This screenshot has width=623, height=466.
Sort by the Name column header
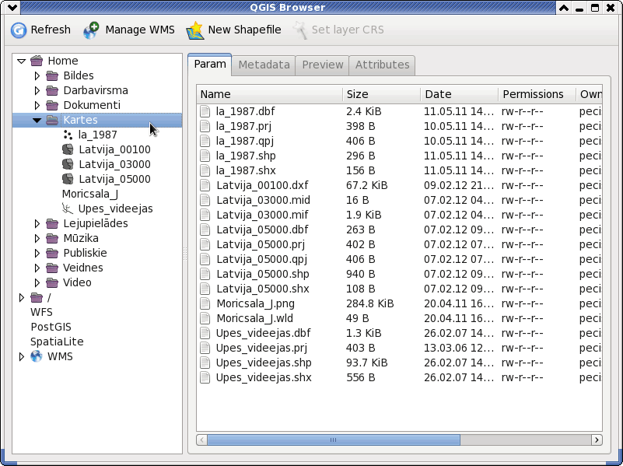(270, 94)
